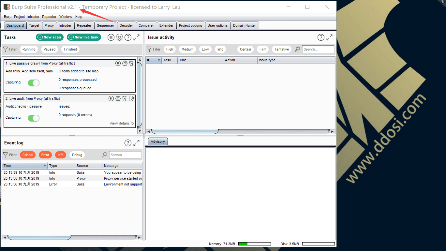Pause the Live audit from Proxy task
Viewport: 446px width, 251px height.
[111, 98]
